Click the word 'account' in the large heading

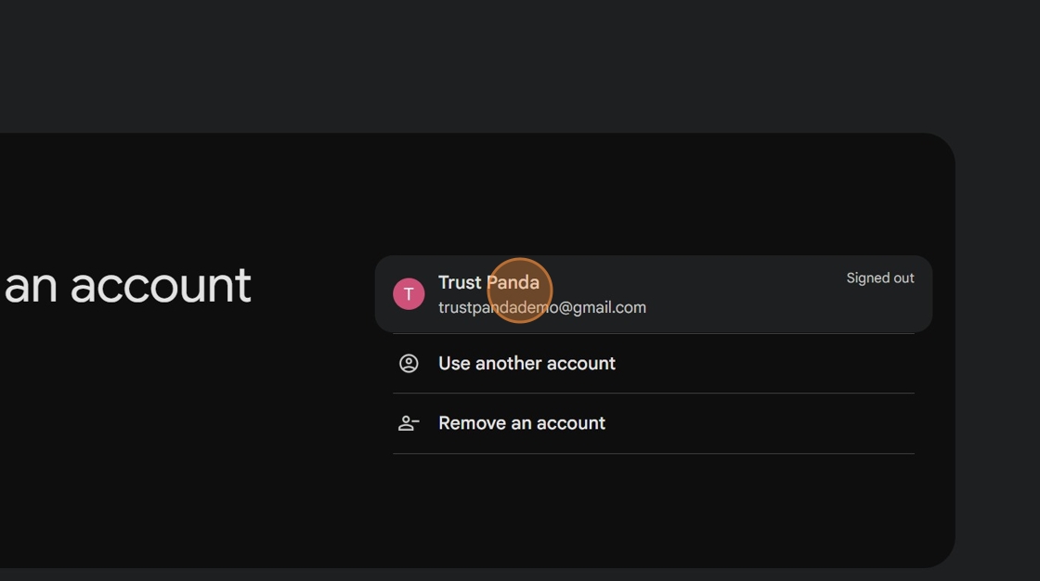161,286
